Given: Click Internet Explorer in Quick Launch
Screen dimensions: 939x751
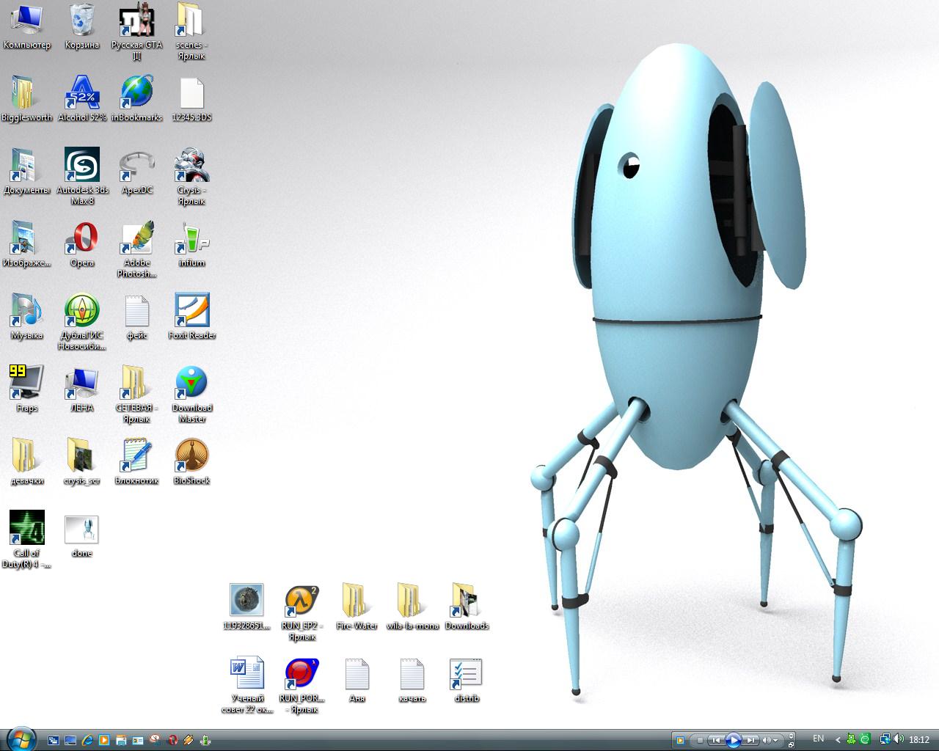Looking at the screenshot, I should (87, 740).
